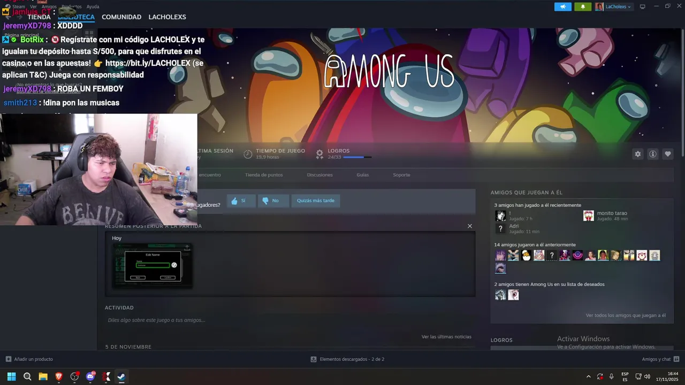685x385 pixels.
Task: Open the green notifications bell
Action: click(583, 6)
